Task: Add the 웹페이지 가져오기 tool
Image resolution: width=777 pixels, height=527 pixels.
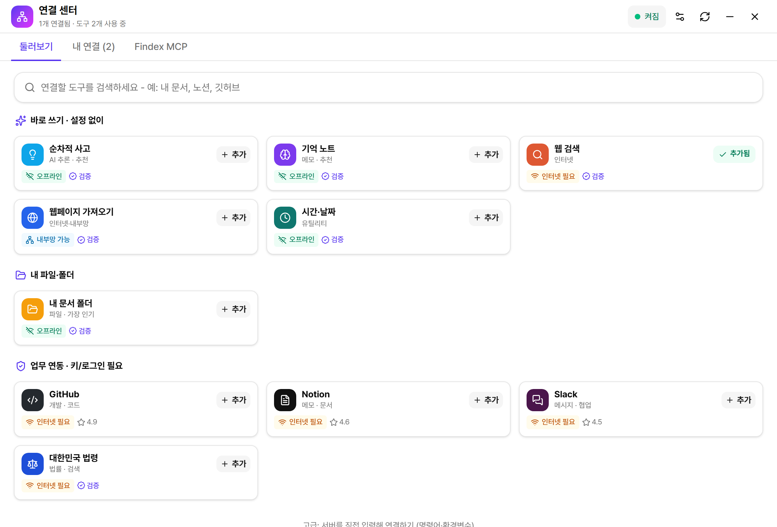Action: [233, 218]
